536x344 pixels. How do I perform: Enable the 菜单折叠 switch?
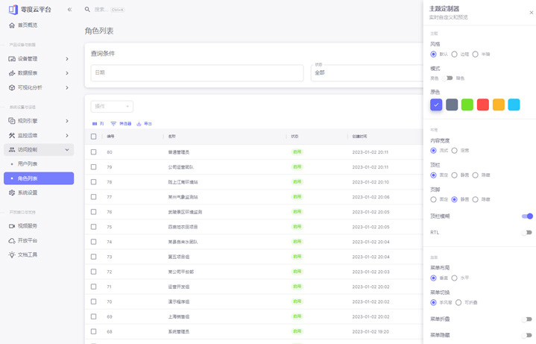pos(528,319)
